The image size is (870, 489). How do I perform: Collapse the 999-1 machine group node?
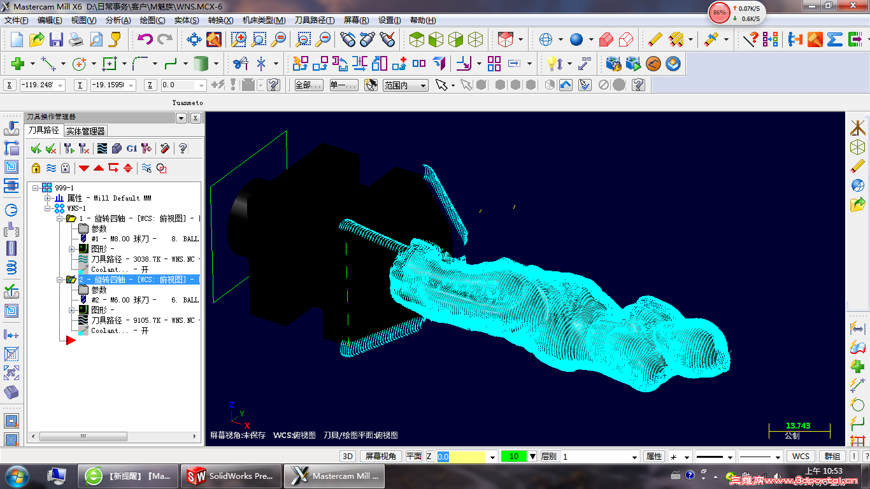36,188
